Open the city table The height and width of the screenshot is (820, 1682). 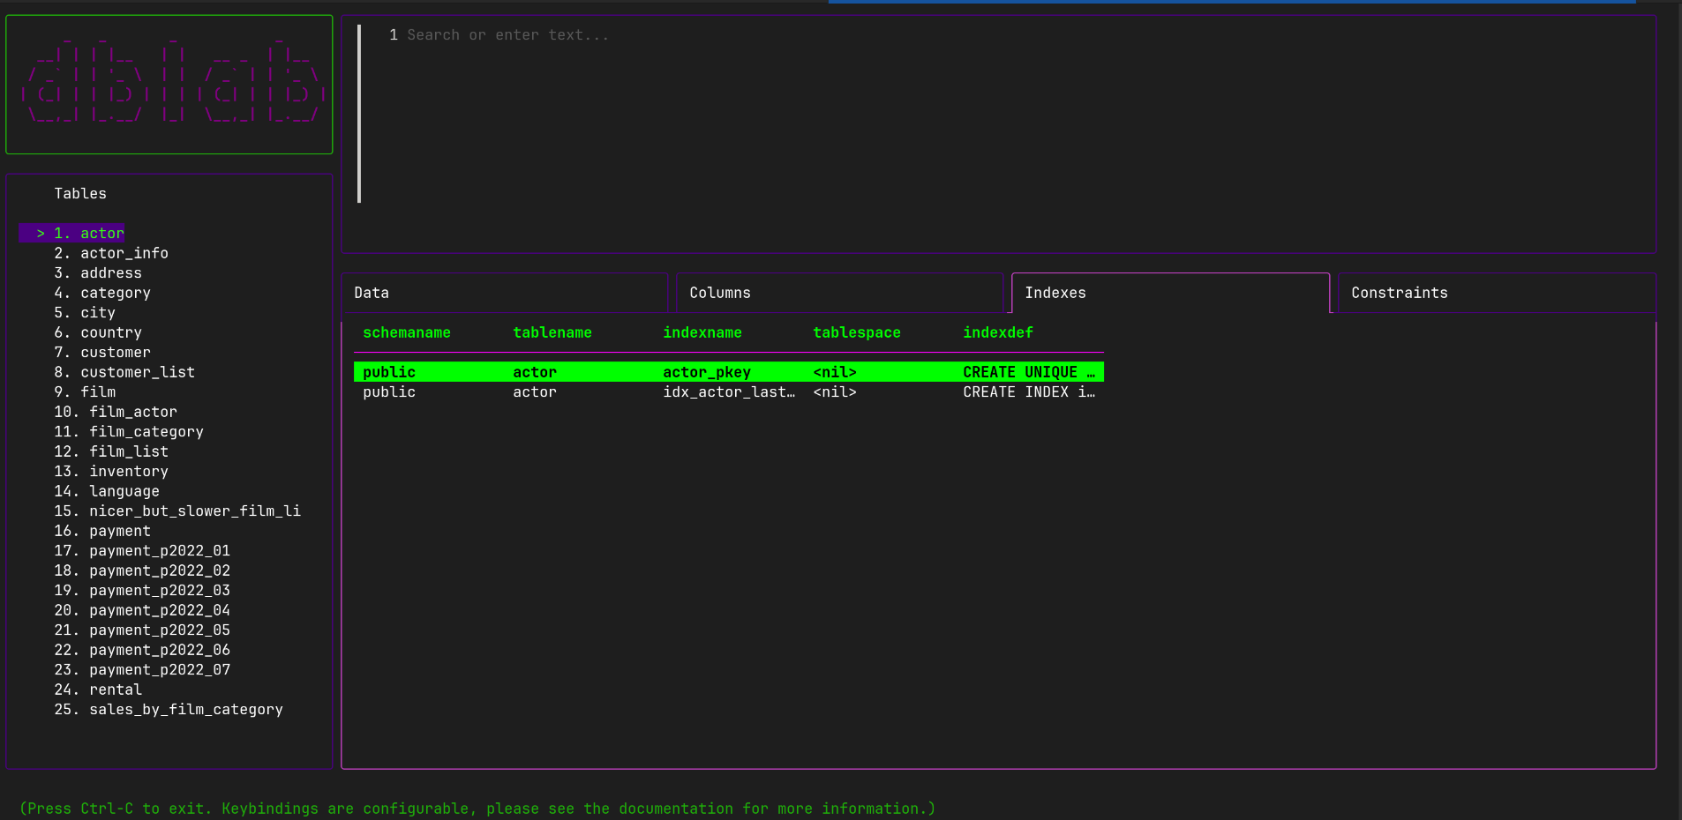tap(85, 313)
